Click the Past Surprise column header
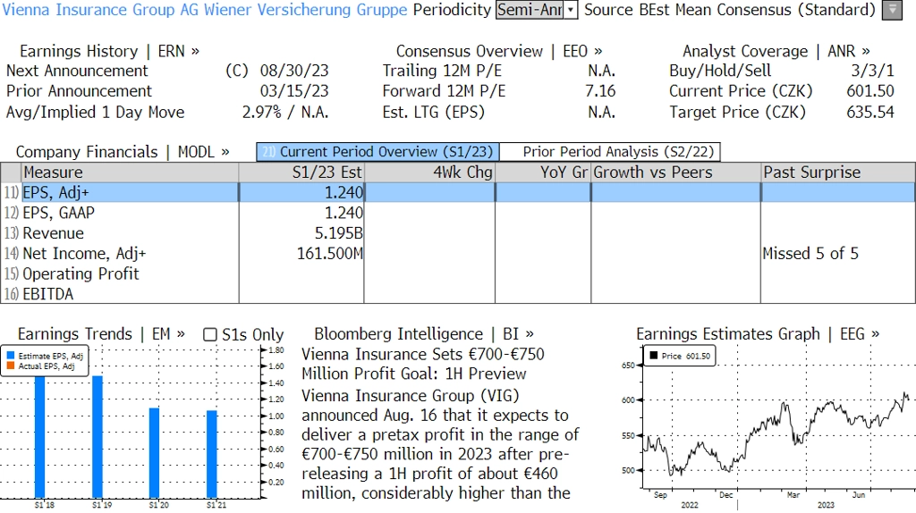The width and height of the screenshot is (916, 513). tap(838, 172)
